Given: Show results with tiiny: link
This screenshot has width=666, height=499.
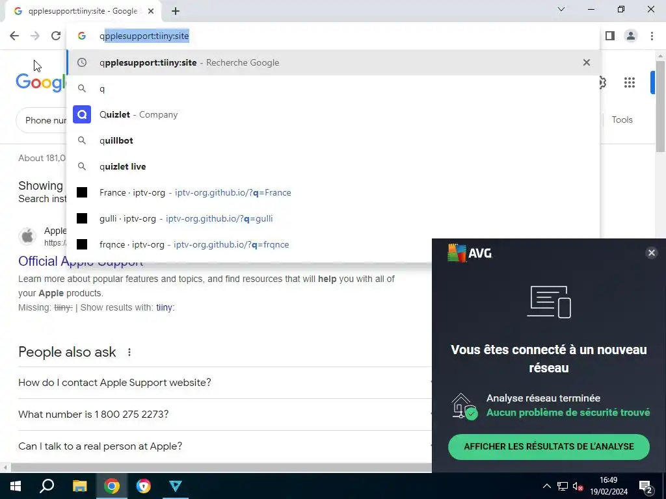Looking at the screenshot, I should pyautogui.click(x=165, y=307).
